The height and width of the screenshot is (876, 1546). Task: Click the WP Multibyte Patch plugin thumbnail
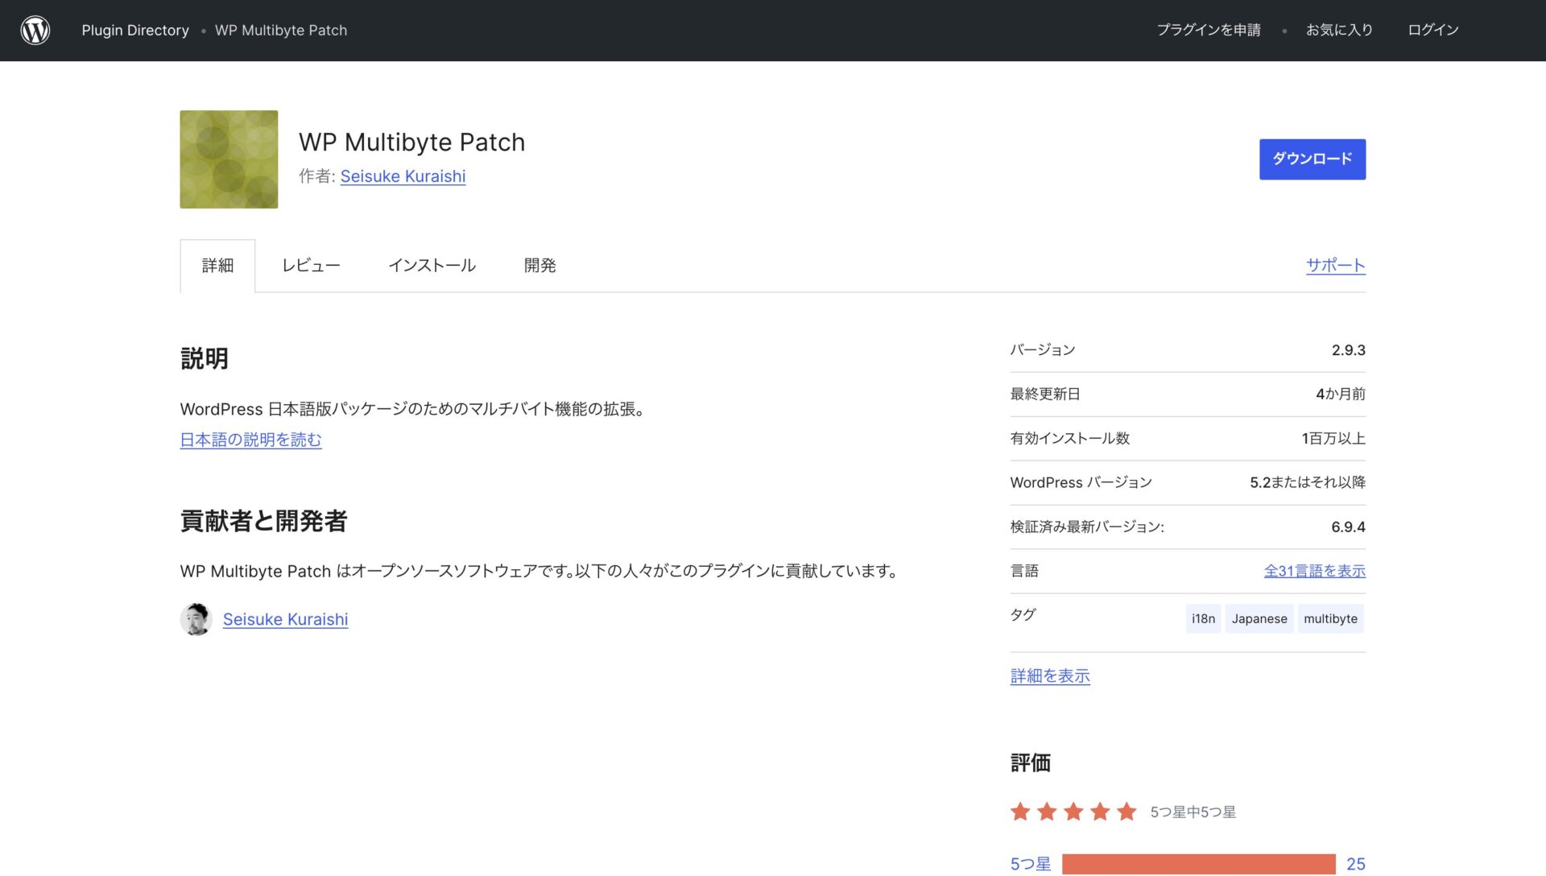pos(229,159)
